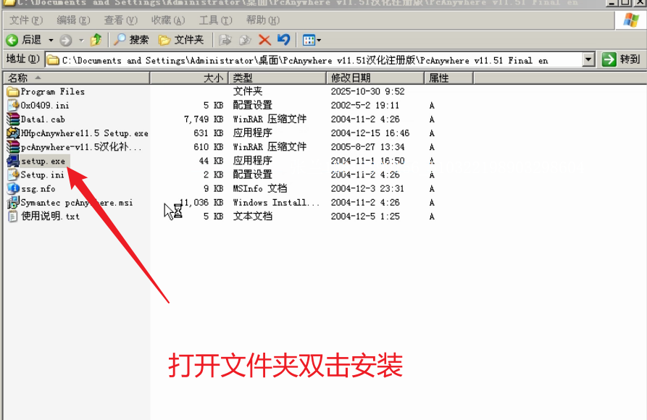The image size is (647, 420).
Task: Open the Back history dropdown arrow
Action: 51,40
